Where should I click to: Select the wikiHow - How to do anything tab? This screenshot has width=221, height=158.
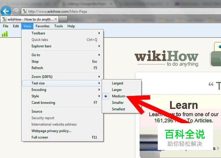pos(29,19)
